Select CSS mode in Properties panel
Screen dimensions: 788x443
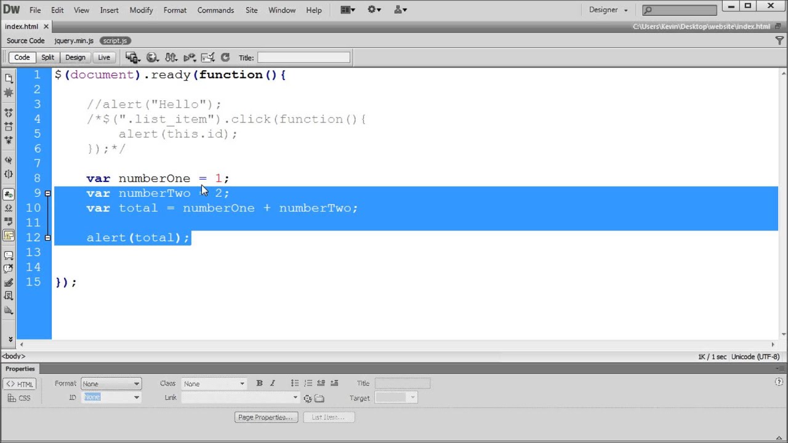coord(20,398)
